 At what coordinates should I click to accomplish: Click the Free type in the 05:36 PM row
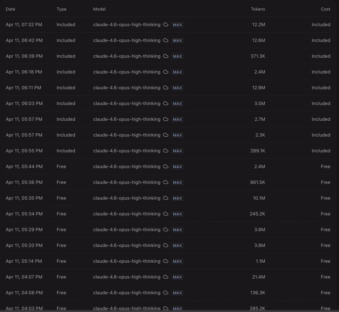click(x=61, y=182)
